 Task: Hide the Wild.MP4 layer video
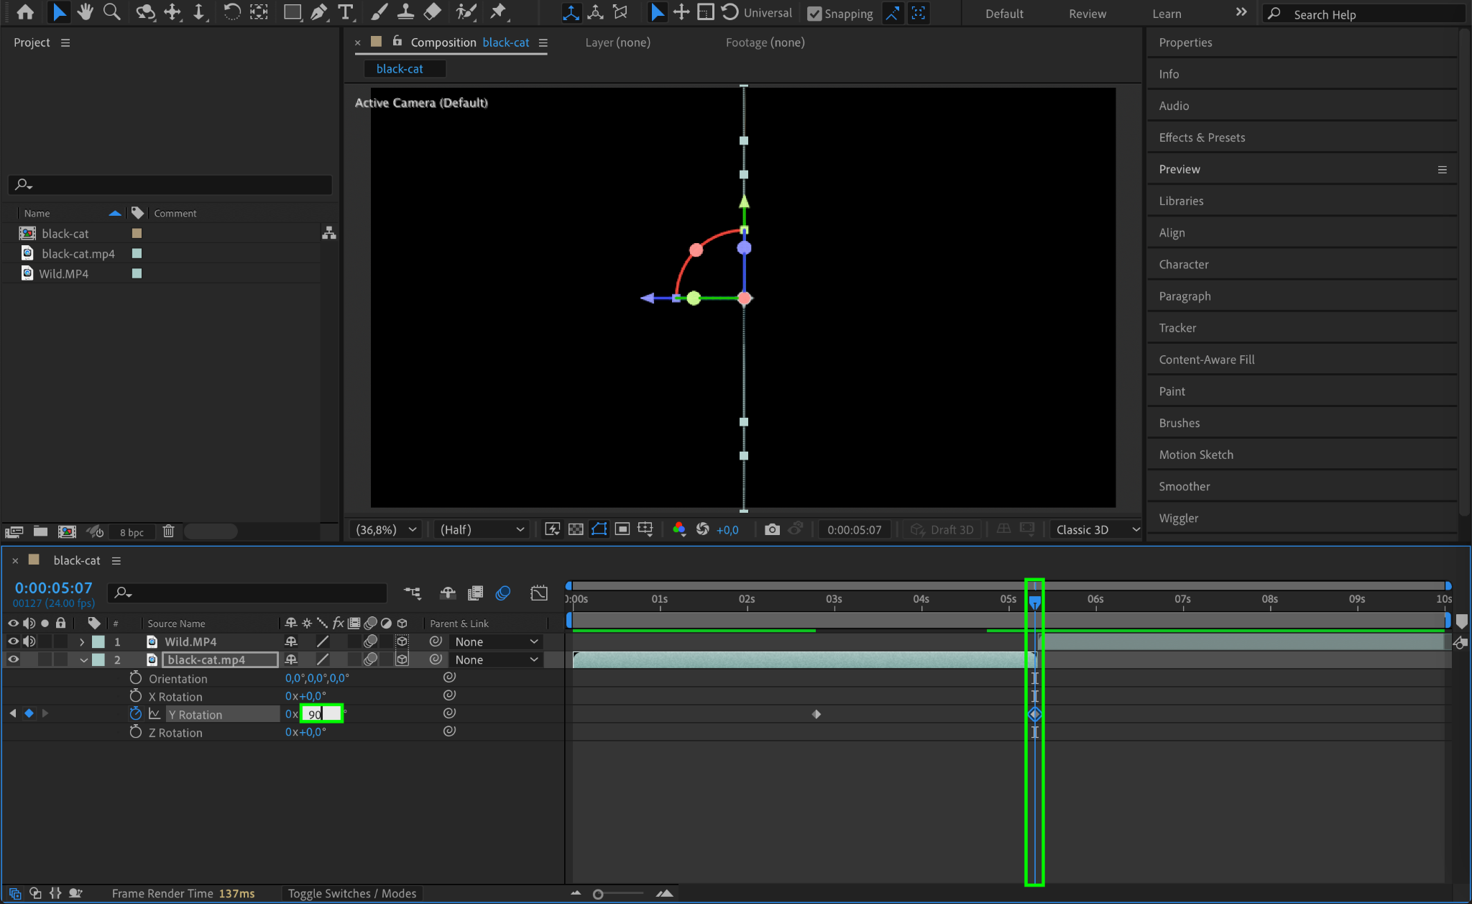coord(13,642)
